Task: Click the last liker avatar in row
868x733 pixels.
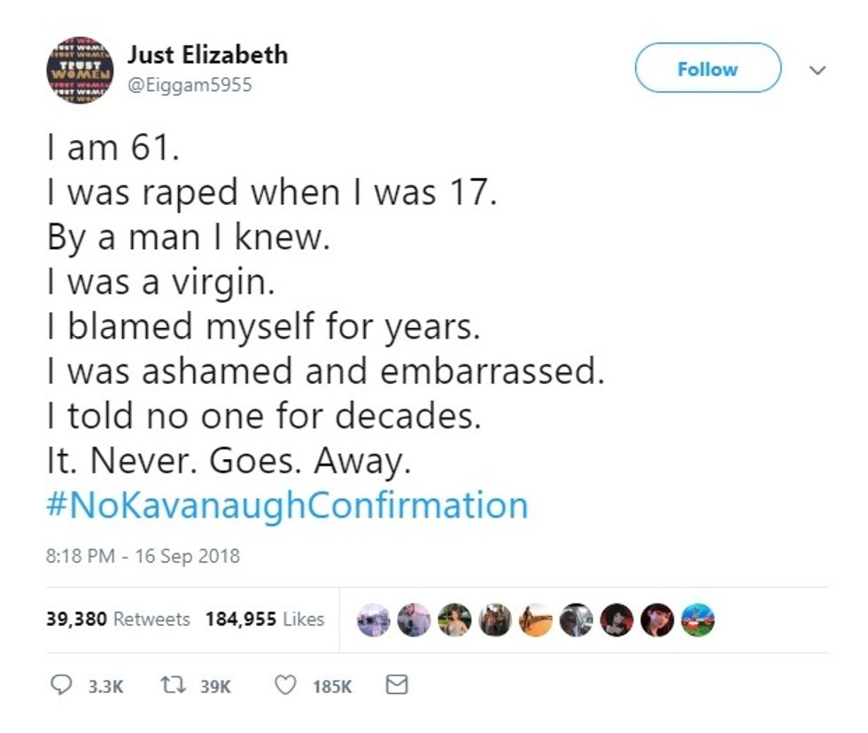Action: point(698,620)
